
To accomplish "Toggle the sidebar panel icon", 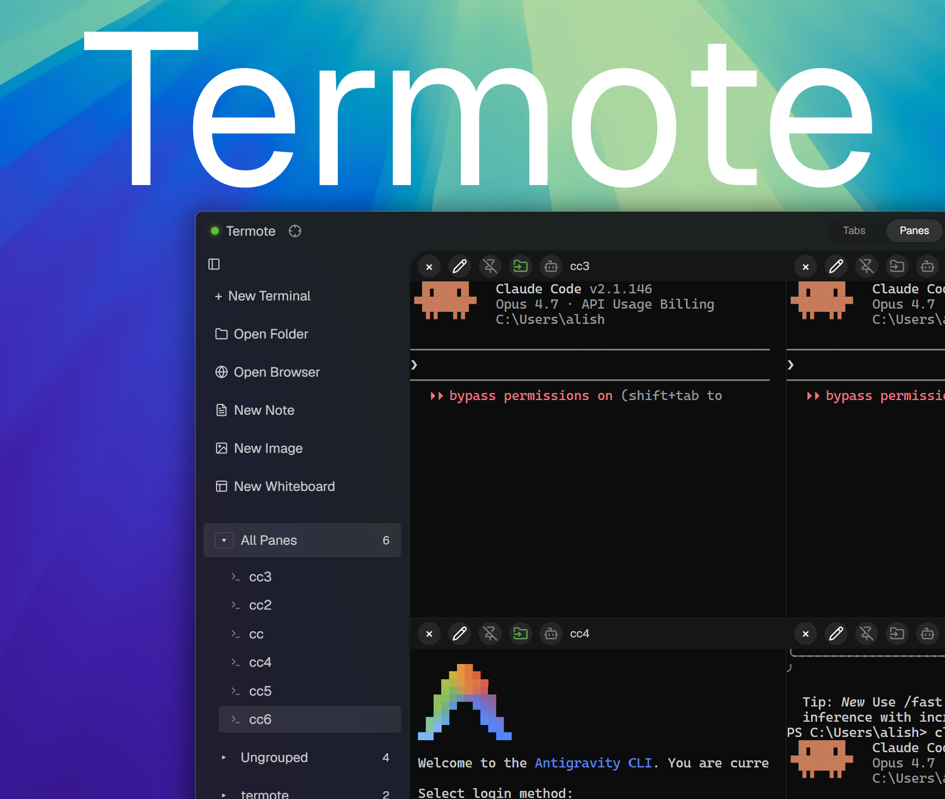I will [214, 265].
